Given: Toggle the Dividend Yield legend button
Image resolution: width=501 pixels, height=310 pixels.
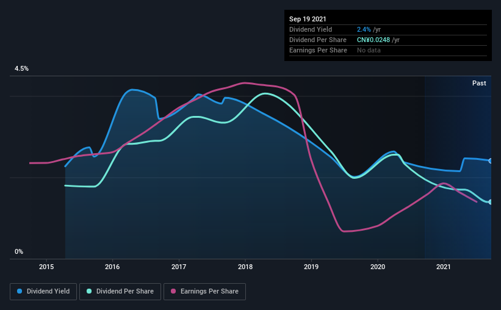Looking at the screenshot, I should click(x=43, y=292).
